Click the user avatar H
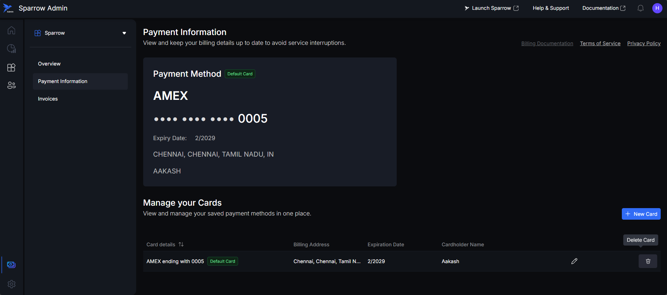This screenshot has height=295, width=667. [x=657, y=8]
